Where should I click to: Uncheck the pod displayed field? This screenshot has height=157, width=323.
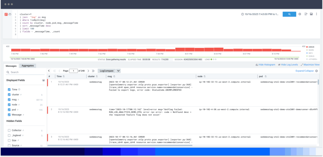tap(9, 110)
